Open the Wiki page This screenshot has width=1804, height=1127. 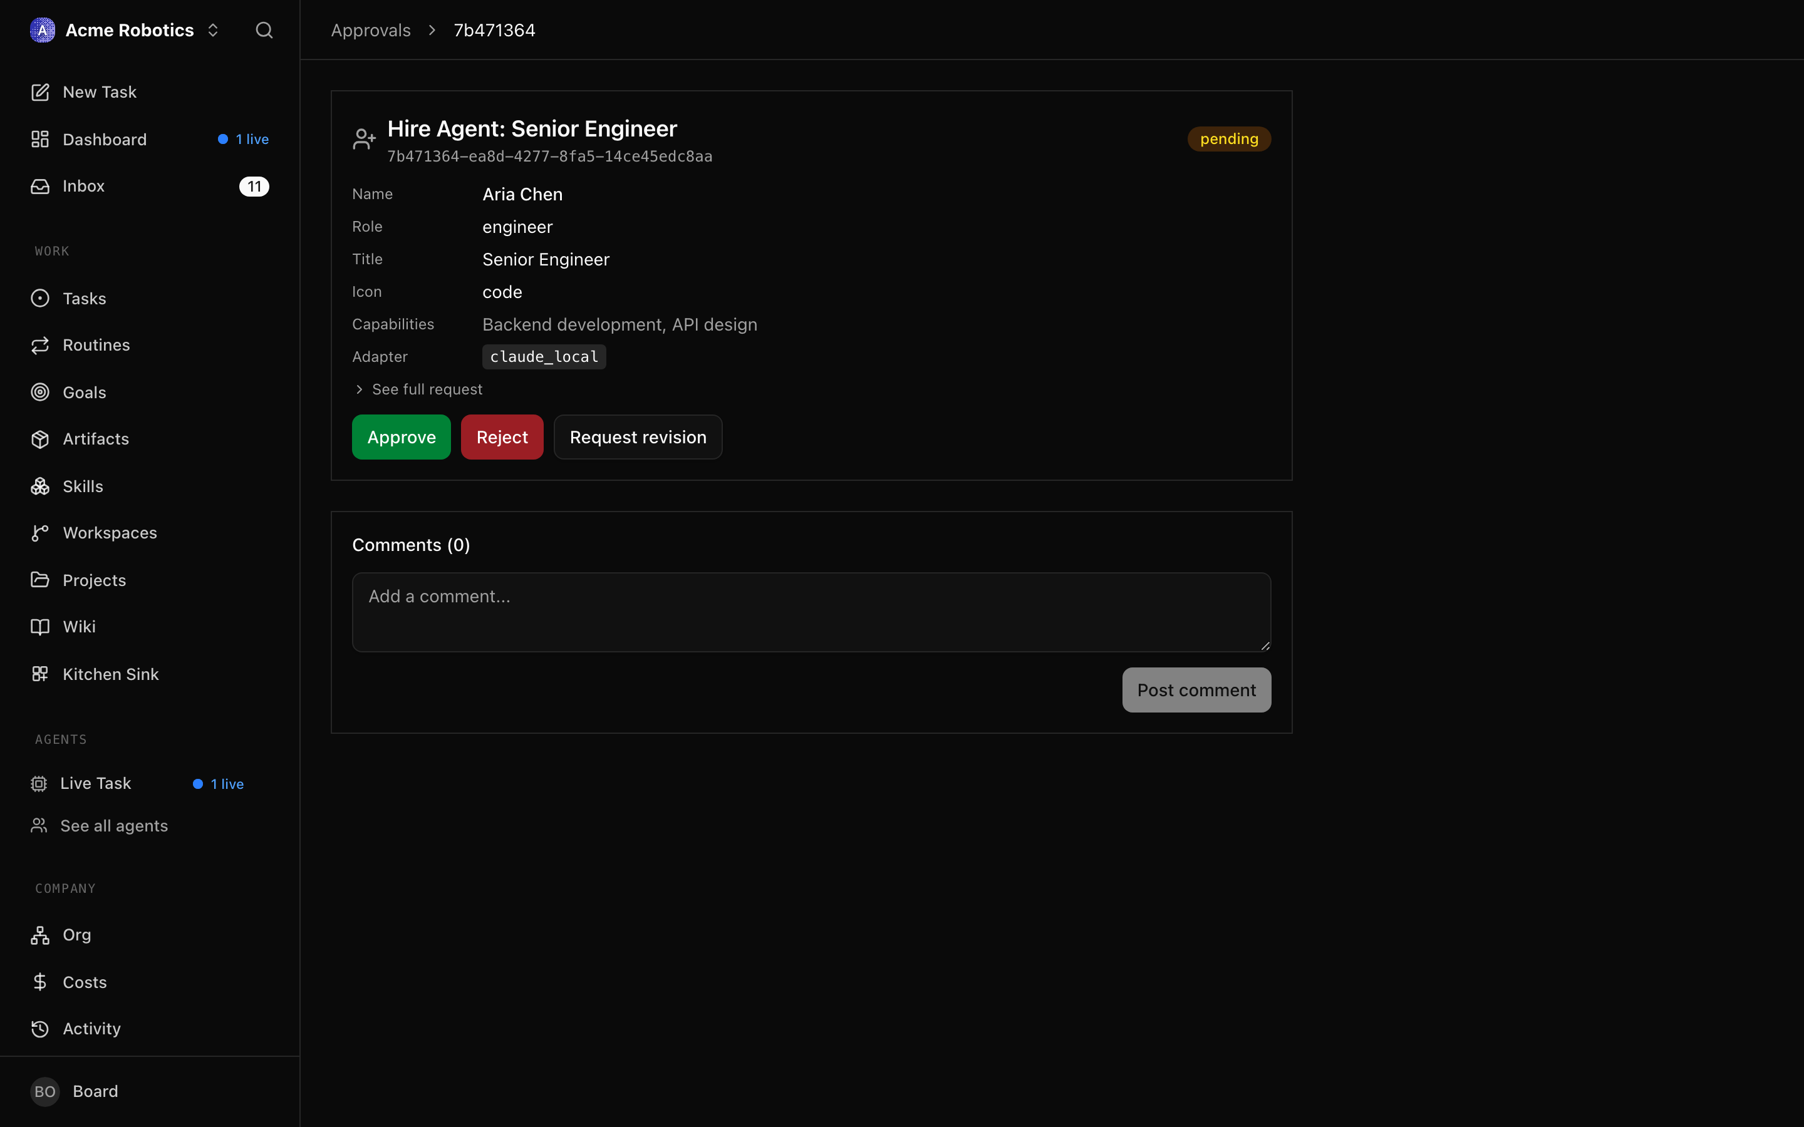click(x=149, y=627)
